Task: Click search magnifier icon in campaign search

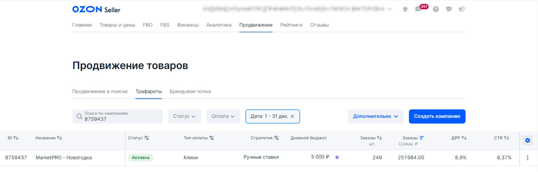Action: point(79,117)
